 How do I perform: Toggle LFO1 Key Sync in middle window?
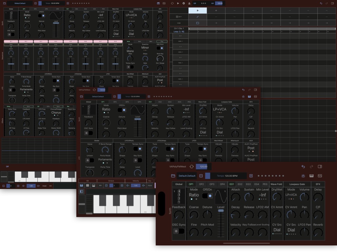(138, 160)
